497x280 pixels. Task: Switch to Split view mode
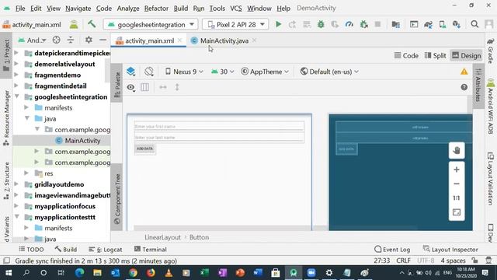click(435, 55)
